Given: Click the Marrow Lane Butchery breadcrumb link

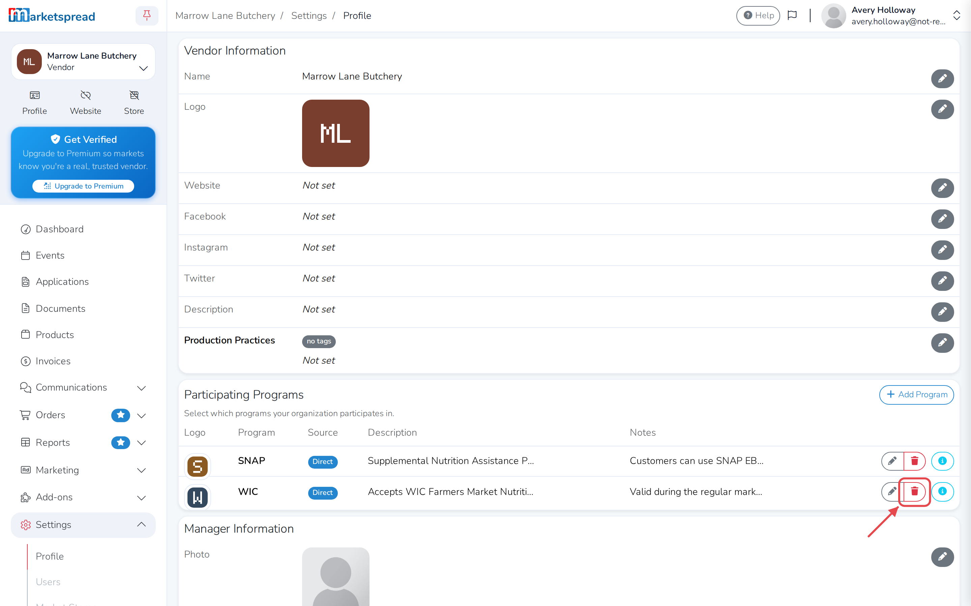Looking at the screenshot, I should tap(225, 15).
